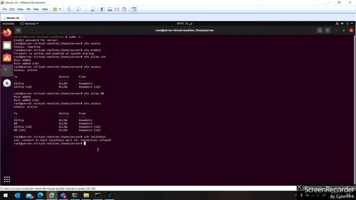Open Outlook from the Windows taskbar

17,195
